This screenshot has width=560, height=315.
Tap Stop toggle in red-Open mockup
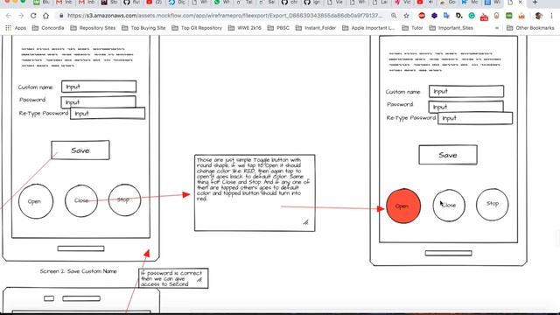pos(492,204)
